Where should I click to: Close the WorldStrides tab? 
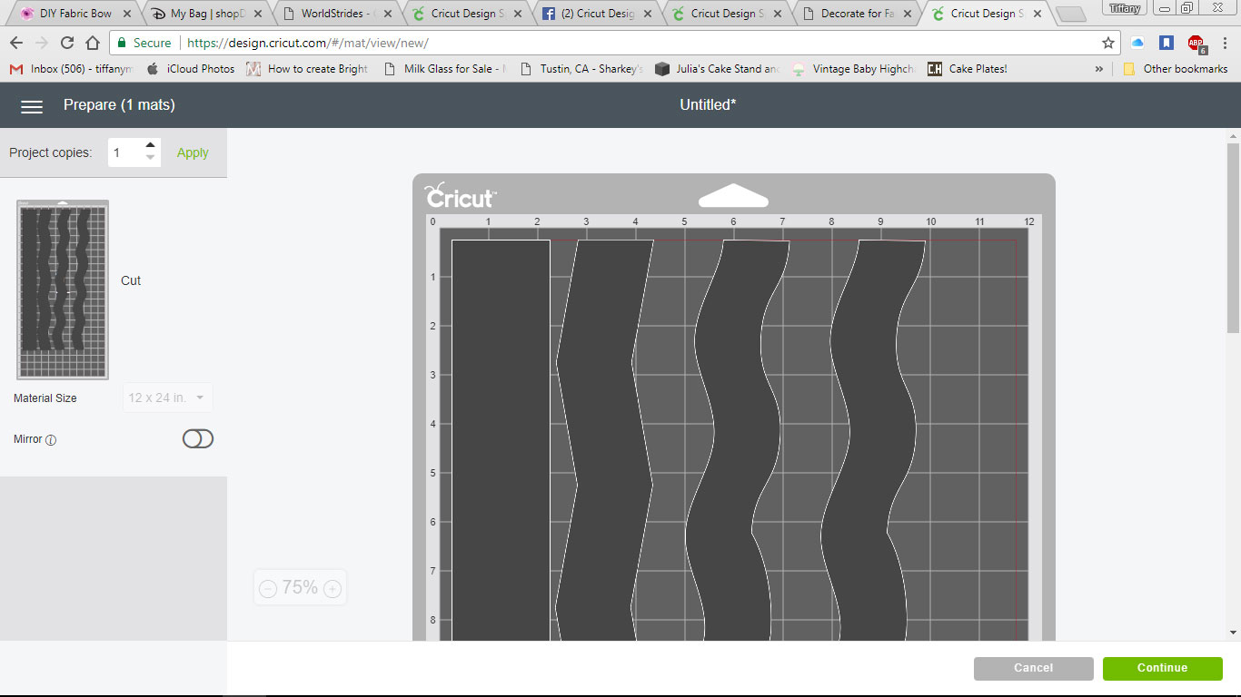tap(389, 14)
